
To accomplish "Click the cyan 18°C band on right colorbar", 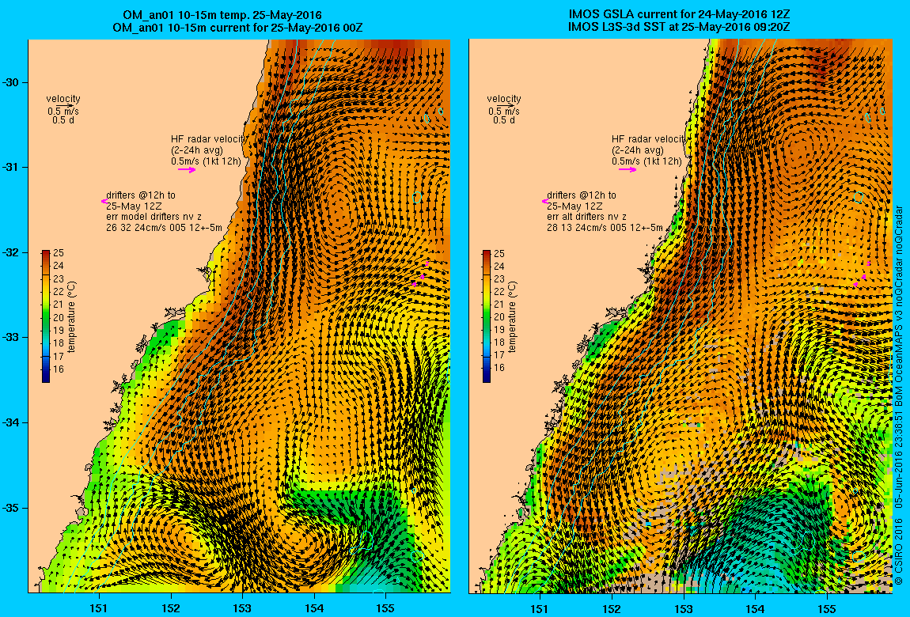I will tap(487, 343).
